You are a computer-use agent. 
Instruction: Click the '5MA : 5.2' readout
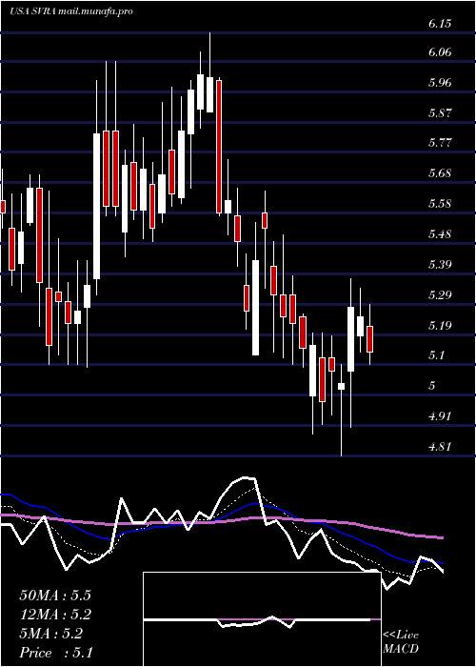[51, 634]
